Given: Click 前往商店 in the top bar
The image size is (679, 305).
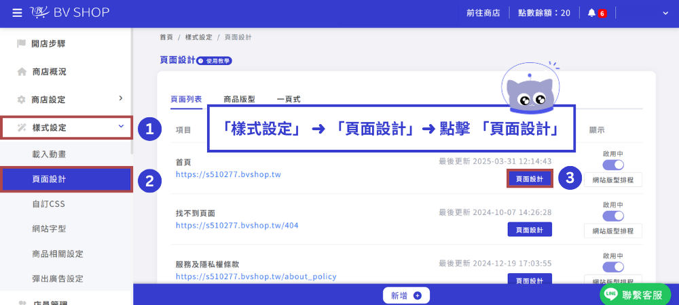Looking at the screenshot, I should [483, 13].
